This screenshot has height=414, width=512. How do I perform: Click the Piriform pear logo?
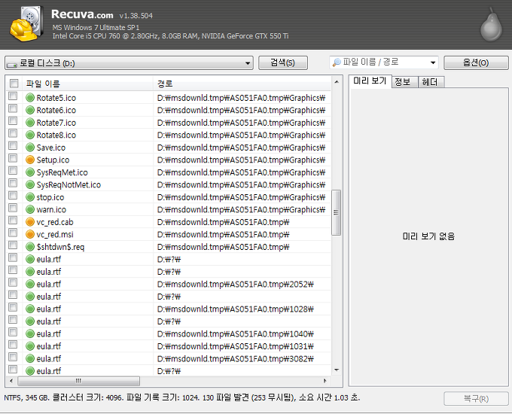tap(491, 25)
